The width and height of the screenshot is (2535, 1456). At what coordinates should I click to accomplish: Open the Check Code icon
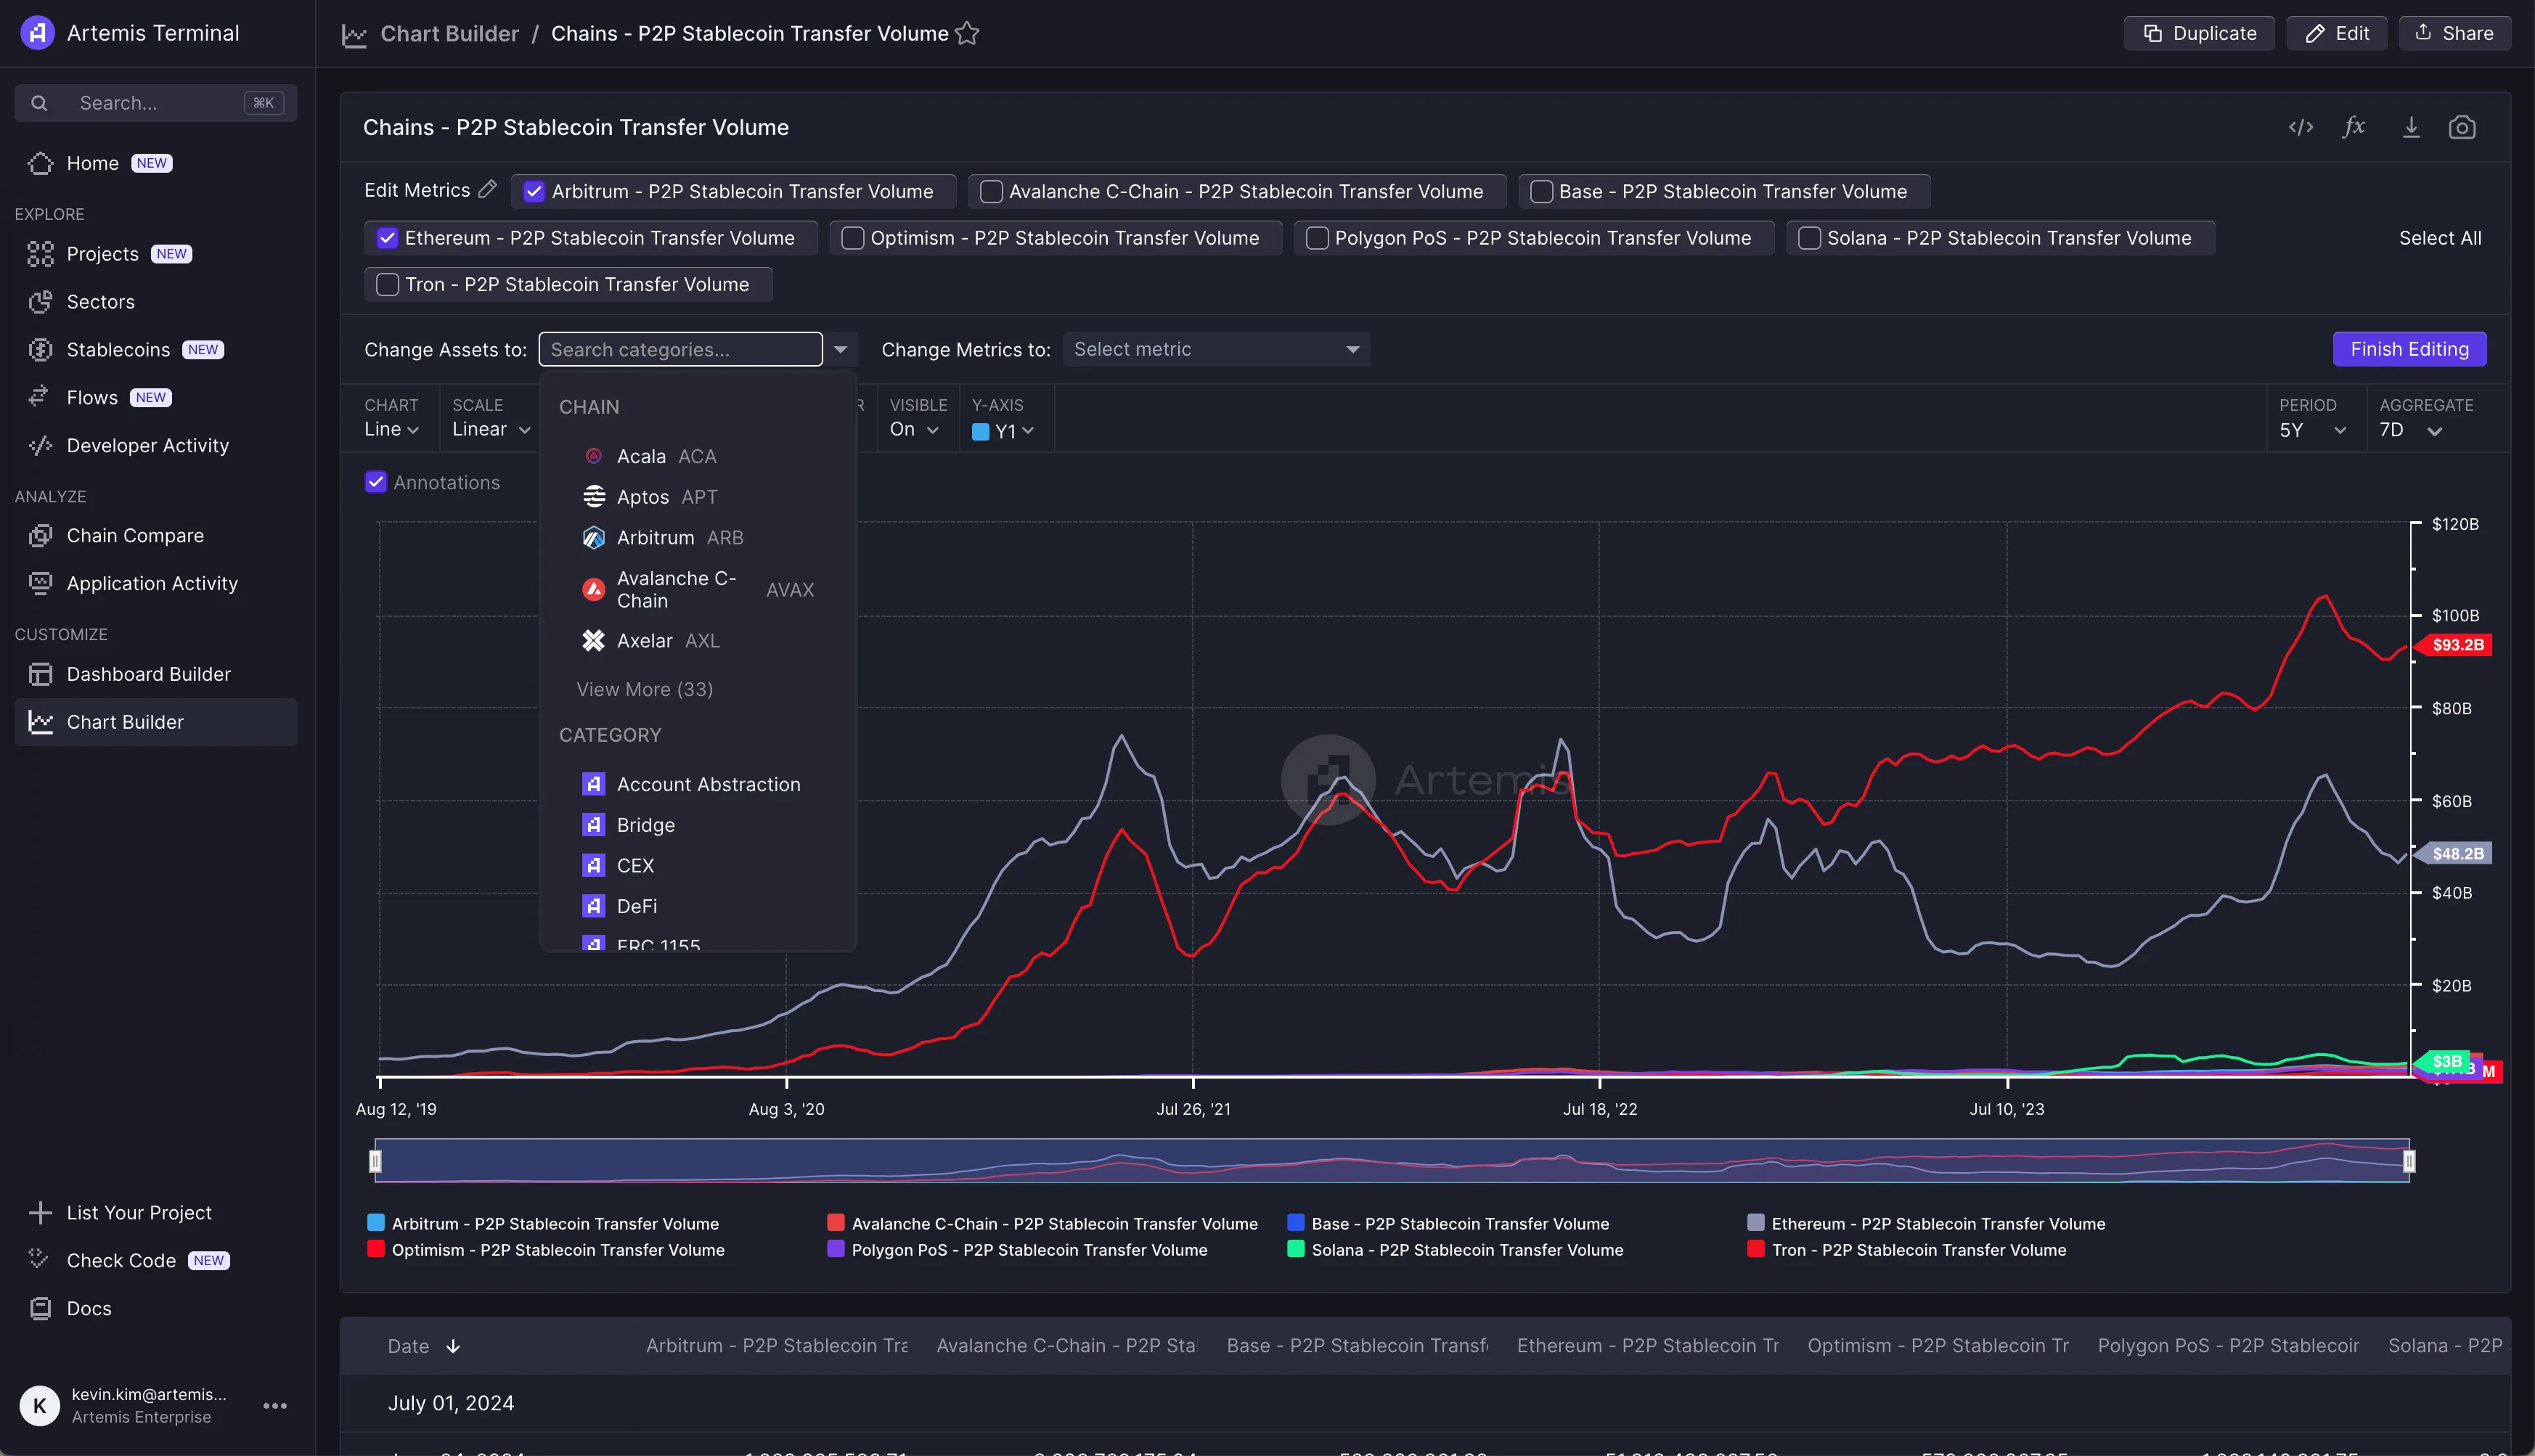pyautogui.click(x=40, y=1260)
